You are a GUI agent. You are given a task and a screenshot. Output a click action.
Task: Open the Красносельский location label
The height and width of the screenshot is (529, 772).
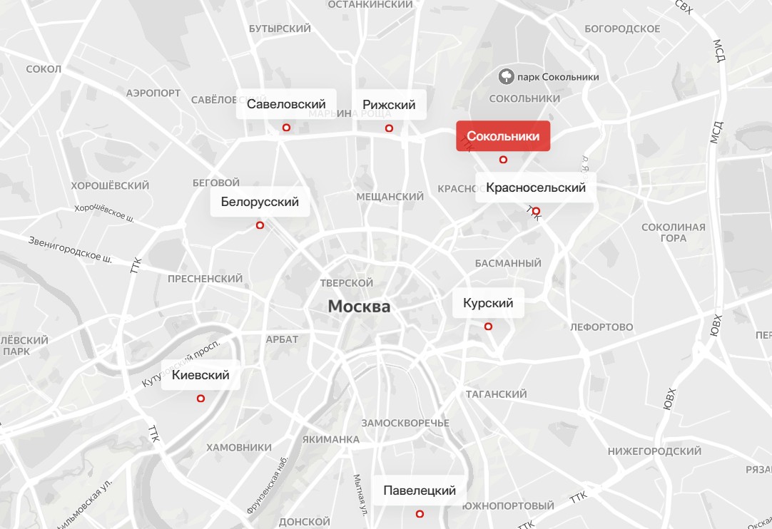tap(536, 188)
